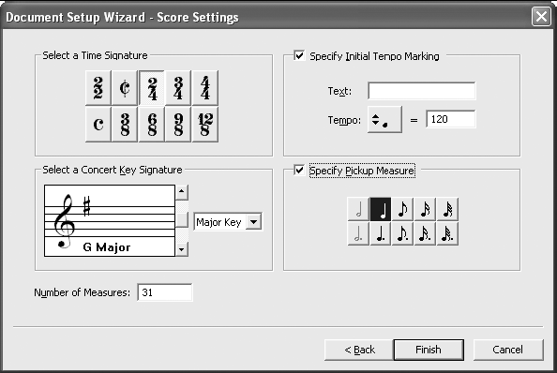Select the 2/2 time signature
Image resolution: width=557 pixels, height=373 pixels.
(x=98, y=88)
